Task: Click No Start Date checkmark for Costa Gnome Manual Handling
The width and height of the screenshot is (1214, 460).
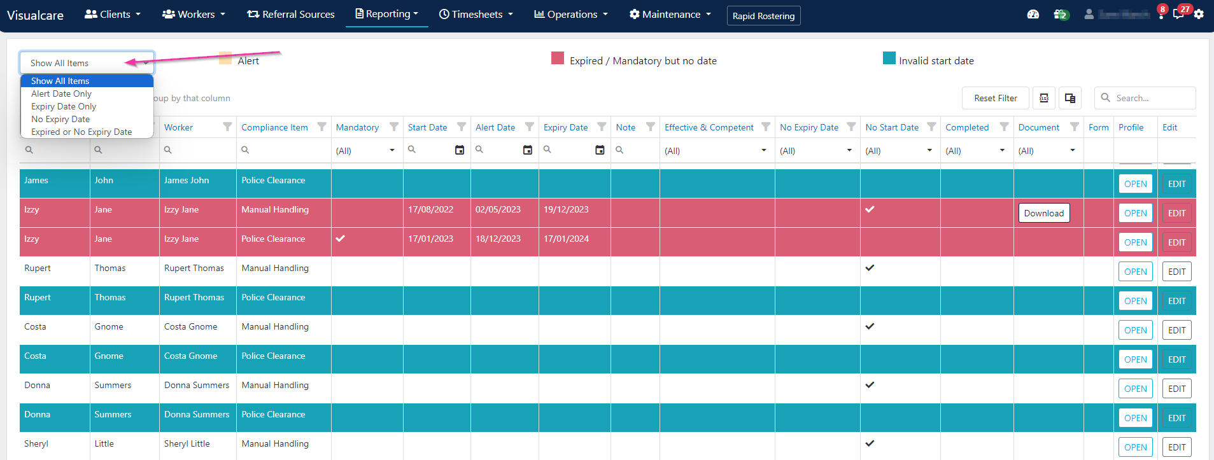Action: [x=870, y=326]
